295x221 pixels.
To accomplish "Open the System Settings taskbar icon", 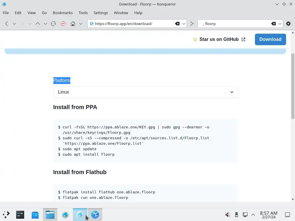I will (20, 215).
